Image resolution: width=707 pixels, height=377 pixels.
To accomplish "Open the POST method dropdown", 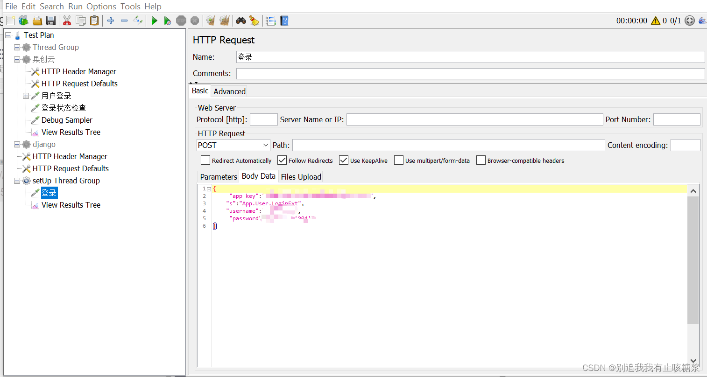I will click(233, 145).
